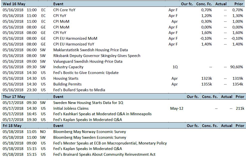
Task: Select the Actual header in Thursday section
Action: point(227,97)
